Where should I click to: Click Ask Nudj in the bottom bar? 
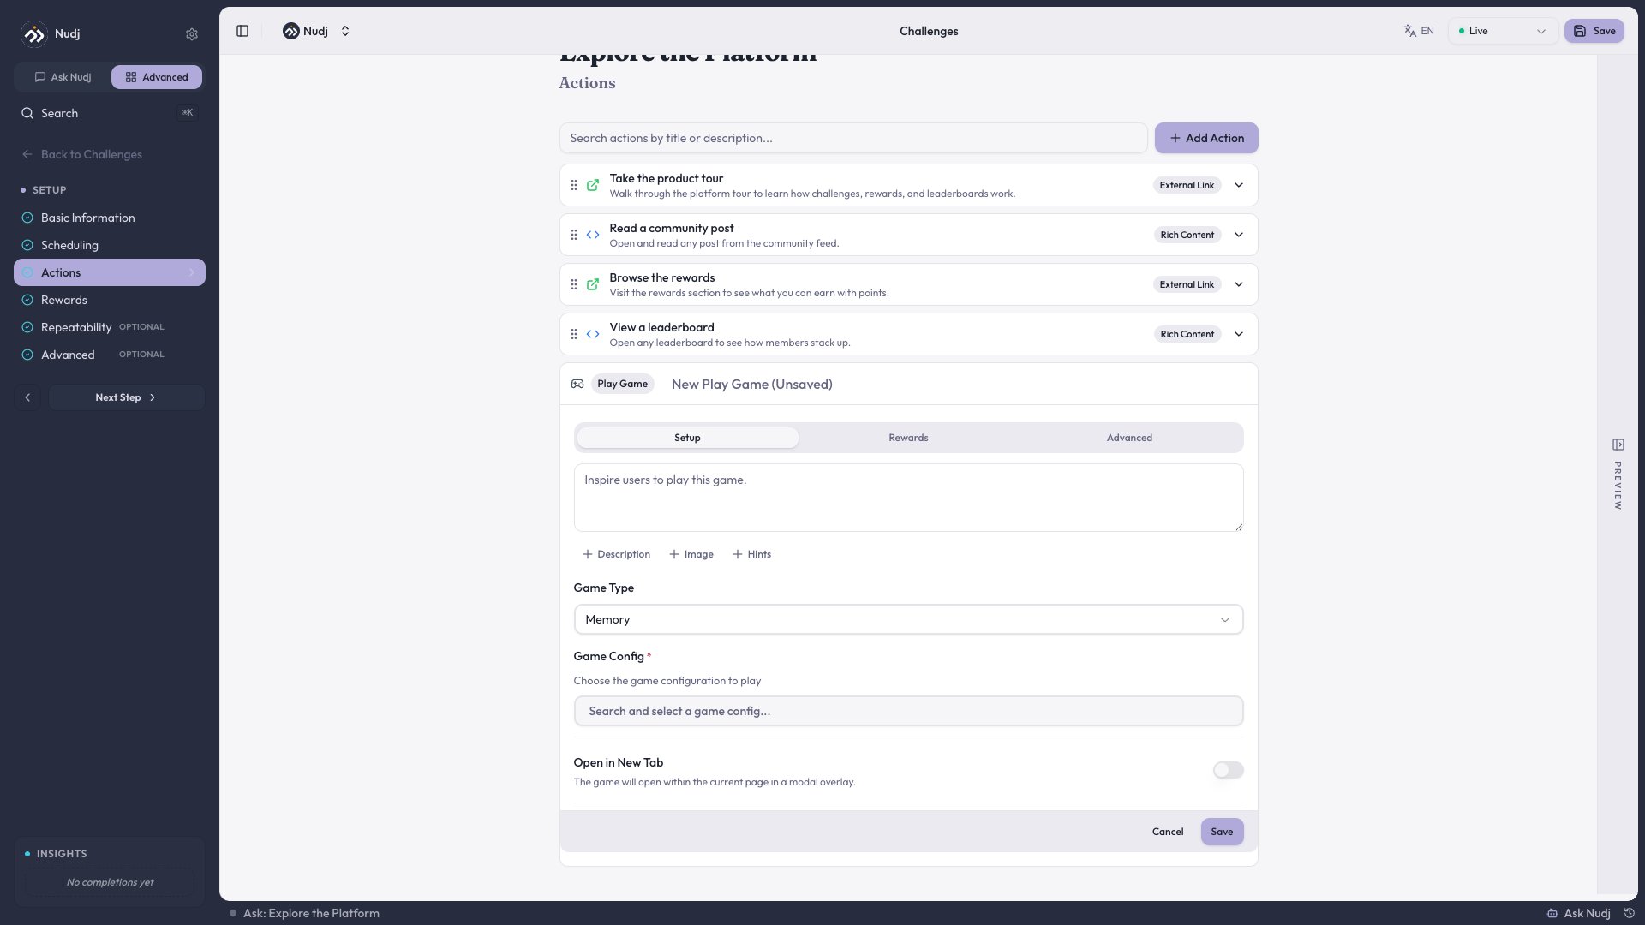point(1578,913)
